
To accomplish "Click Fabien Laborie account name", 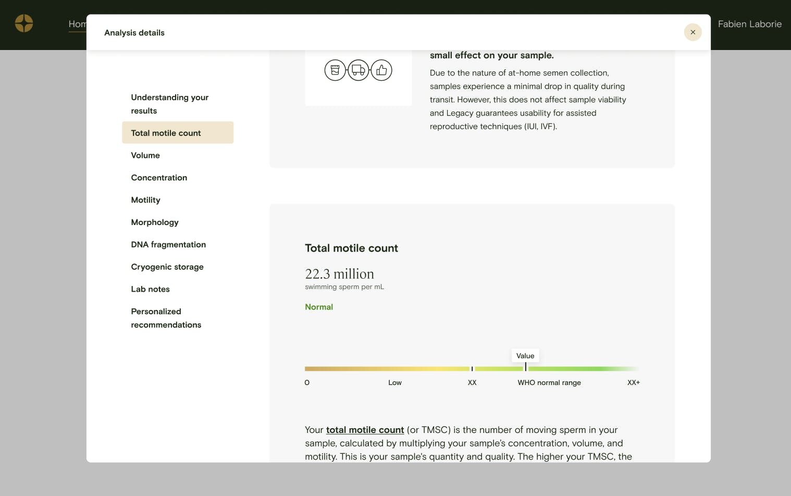I will click(x=749, y=24).
